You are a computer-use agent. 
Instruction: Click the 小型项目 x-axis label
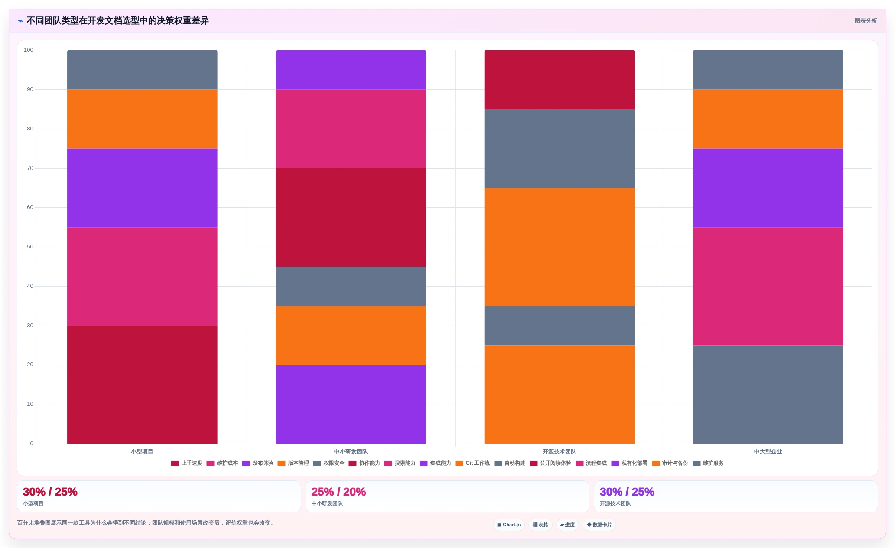tap(142, 452)
